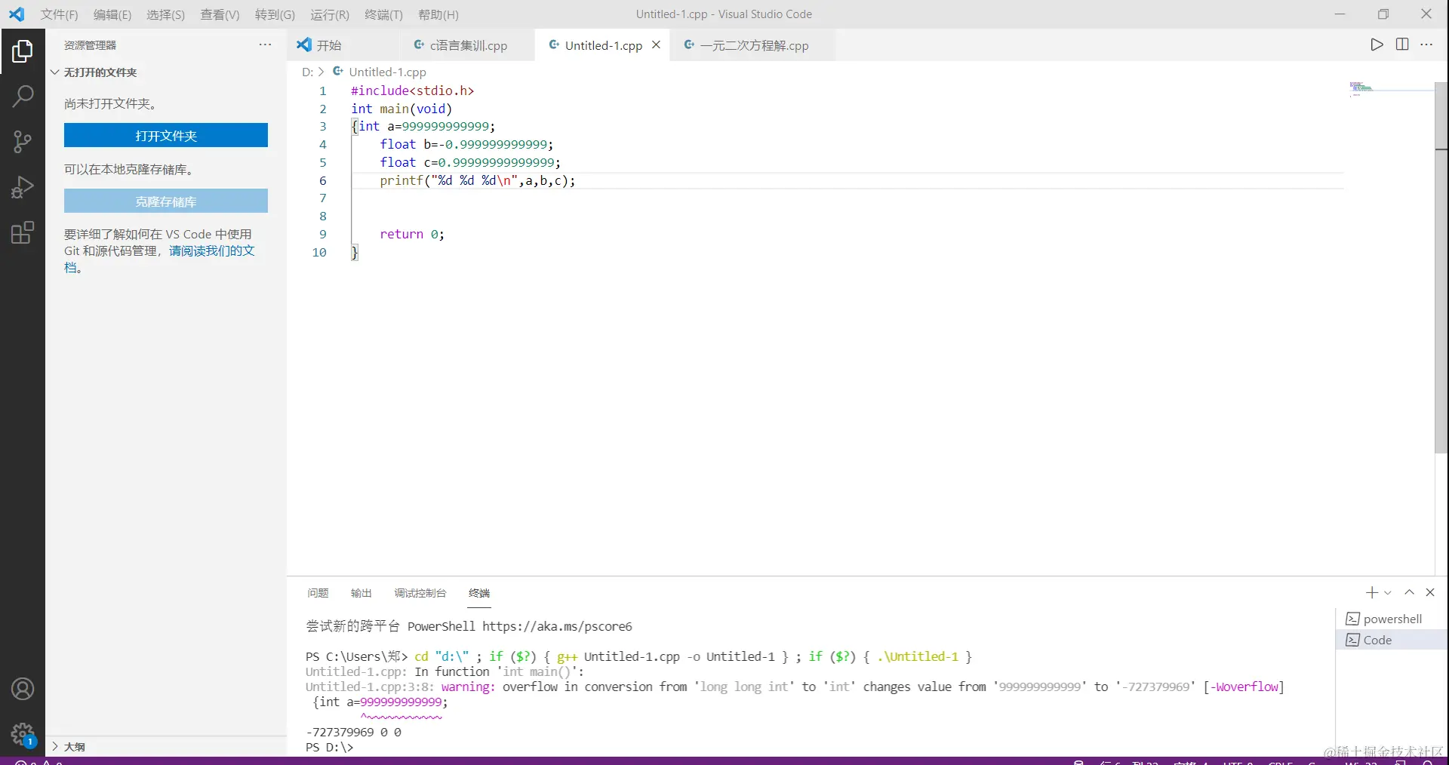The height and width of the screenshot is (765, 1449).
Task: Maximize the panel with the up chevron
Action: 1409,593
